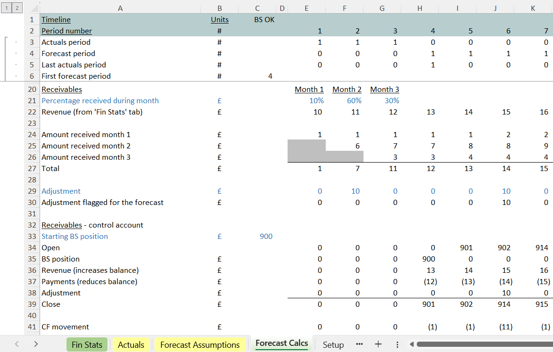Click the grey shaded cell in row 25
This screenshot has height=352, width=553.
pyautogui.click(x=306, y=146)
